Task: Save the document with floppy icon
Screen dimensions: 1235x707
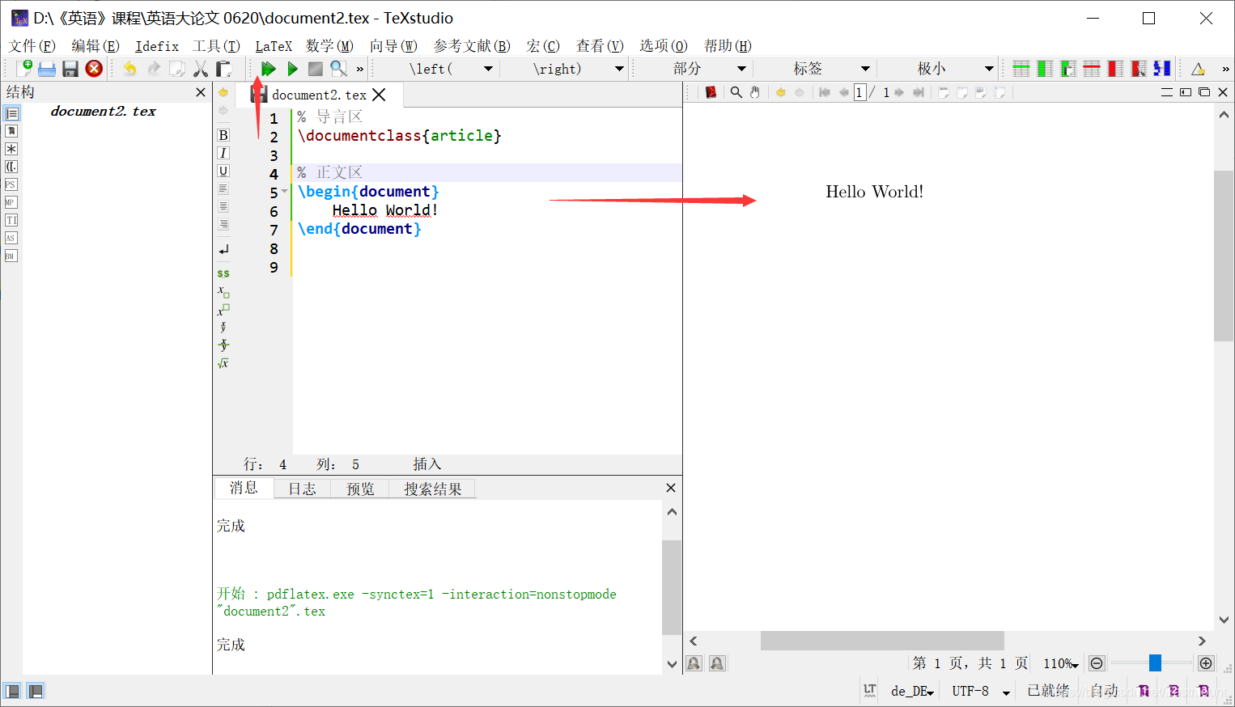Action: [x=70, y=69]
